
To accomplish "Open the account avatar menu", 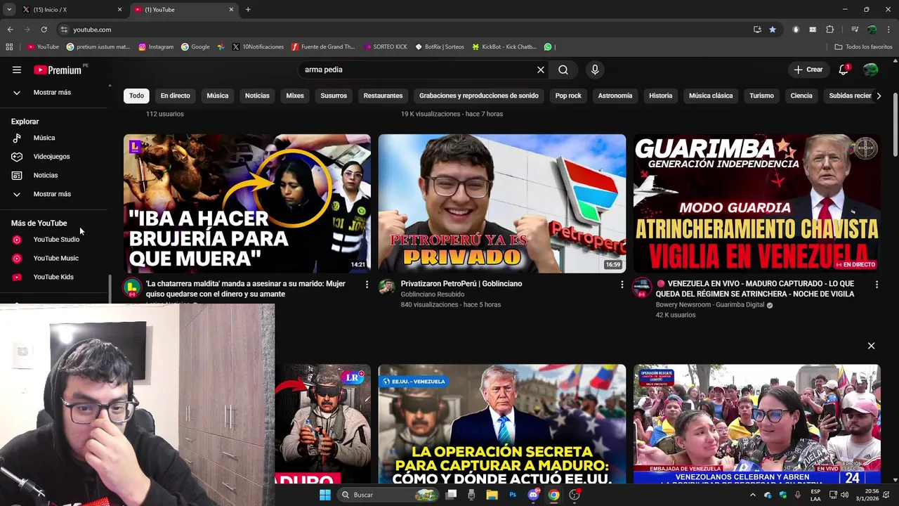I will coord(870,70).
